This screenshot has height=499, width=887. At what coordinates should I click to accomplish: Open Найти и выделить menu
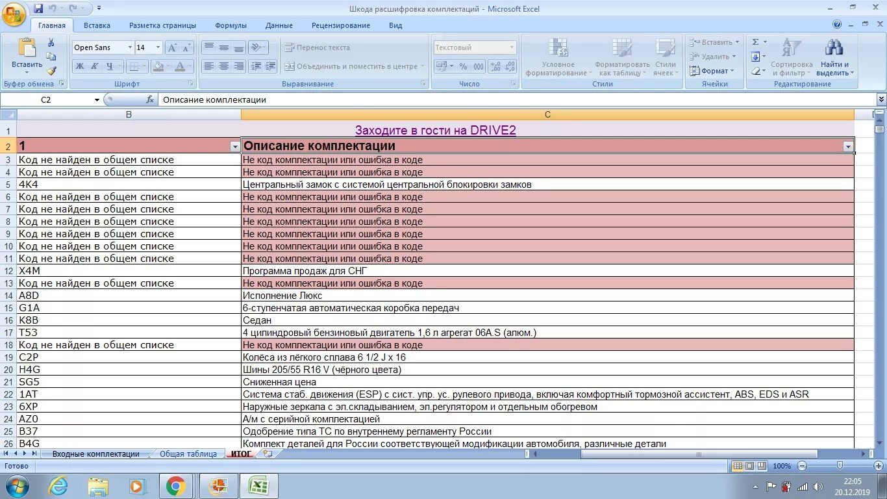click(x=835, y=57)
